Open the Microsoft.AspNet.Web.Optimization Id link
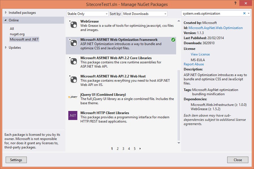254x169 pixels. click(x=216, y=28)
